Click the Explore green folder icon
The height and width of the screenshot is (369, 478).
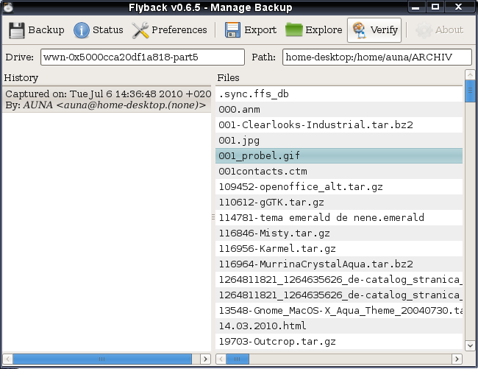click(294, 30)
